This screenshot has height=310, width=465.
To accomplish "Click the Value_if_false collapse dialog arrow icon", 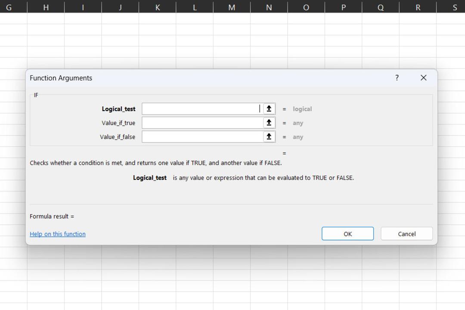I will tap(269, 137).
